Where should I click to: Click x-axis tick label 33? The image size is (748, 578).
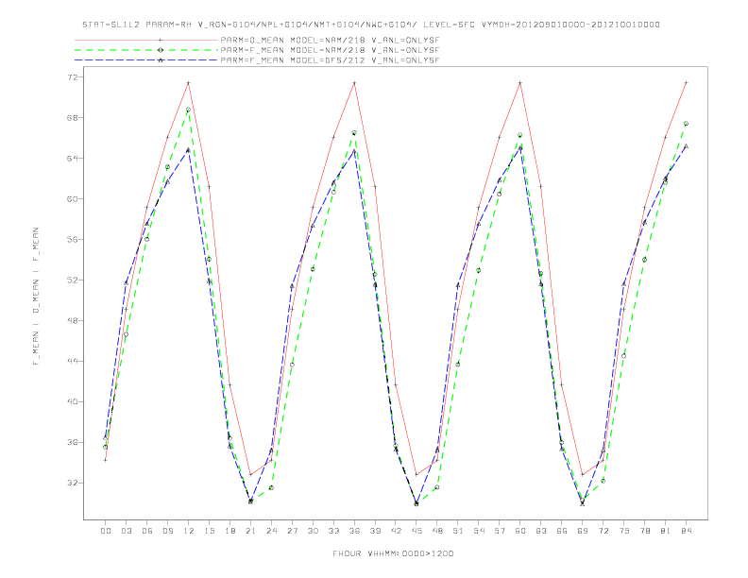click(x=334, y=531)
